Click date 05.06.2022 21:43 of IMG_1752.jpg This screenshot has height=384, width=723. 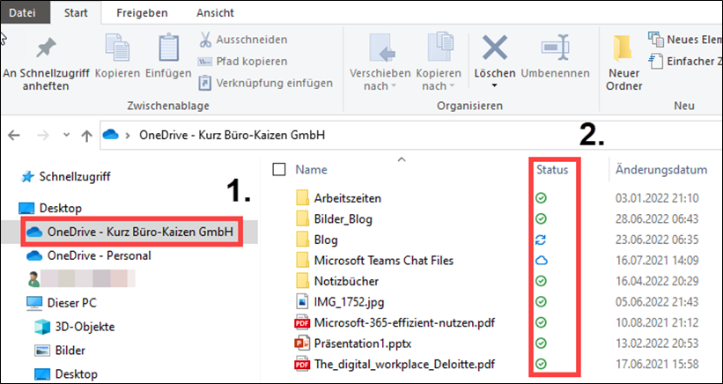(657, 302)
